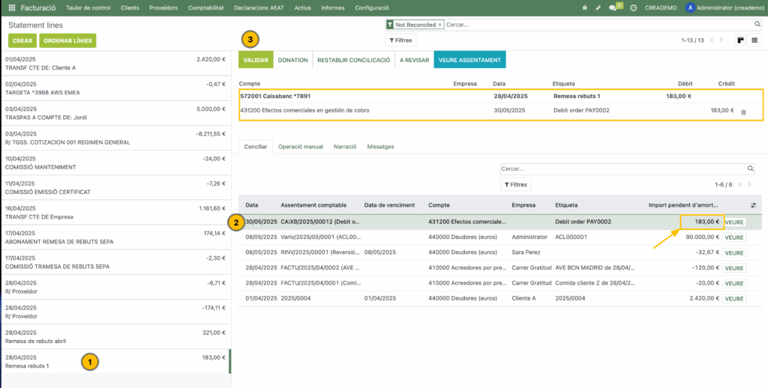This screenshot has width=768, height=388.
Task: Switch to kanban view icon
Action: pos(740,40)
